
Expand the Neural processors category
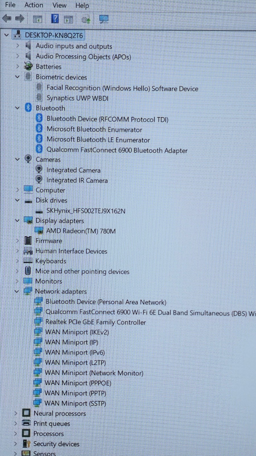16,413
